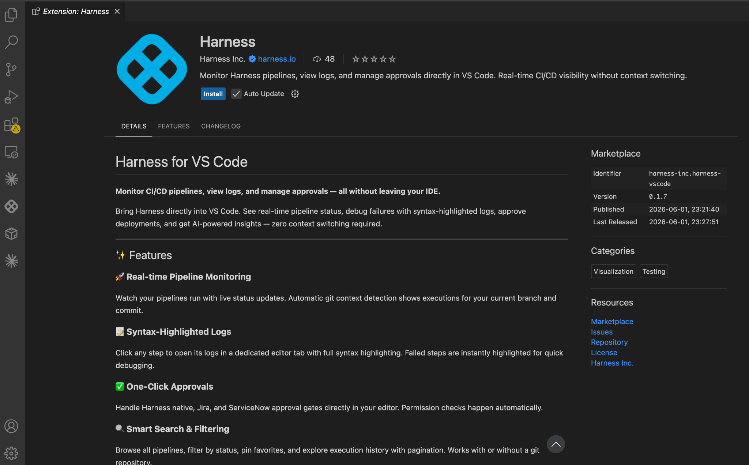
Task: Click the harness-inc.harness-vscode identifier value
Action: point(685,179)
